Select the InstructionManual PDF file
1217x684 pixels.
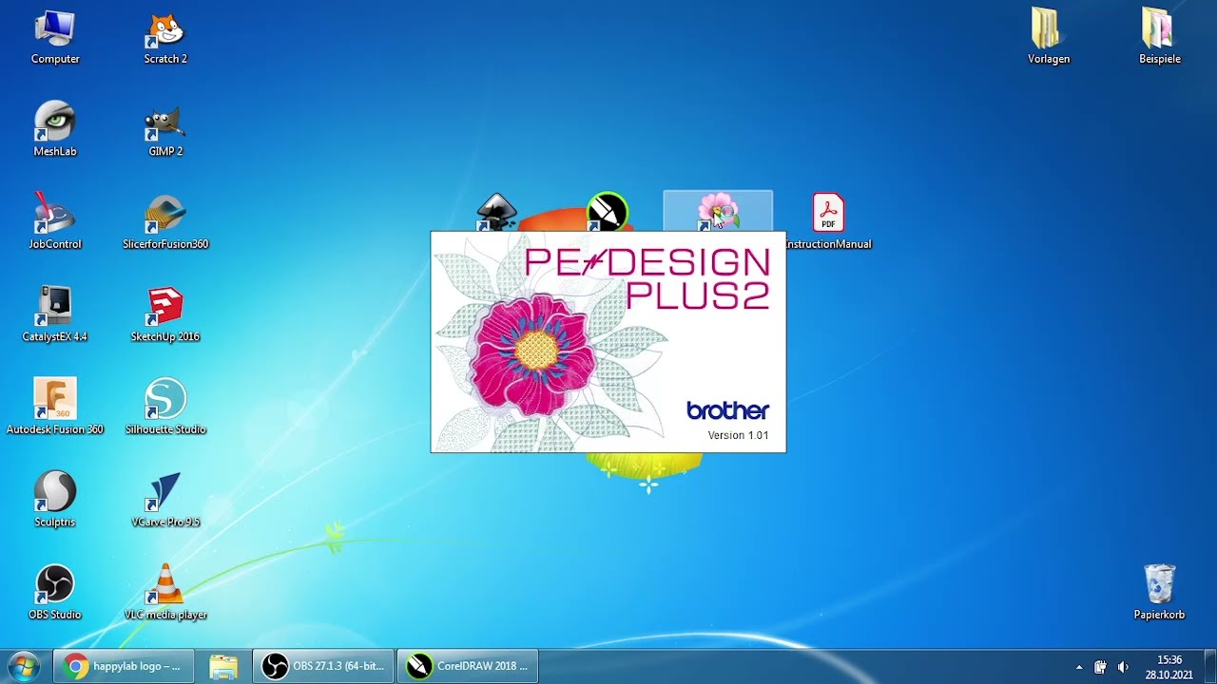pyautogui.click(x=828, y=222)
